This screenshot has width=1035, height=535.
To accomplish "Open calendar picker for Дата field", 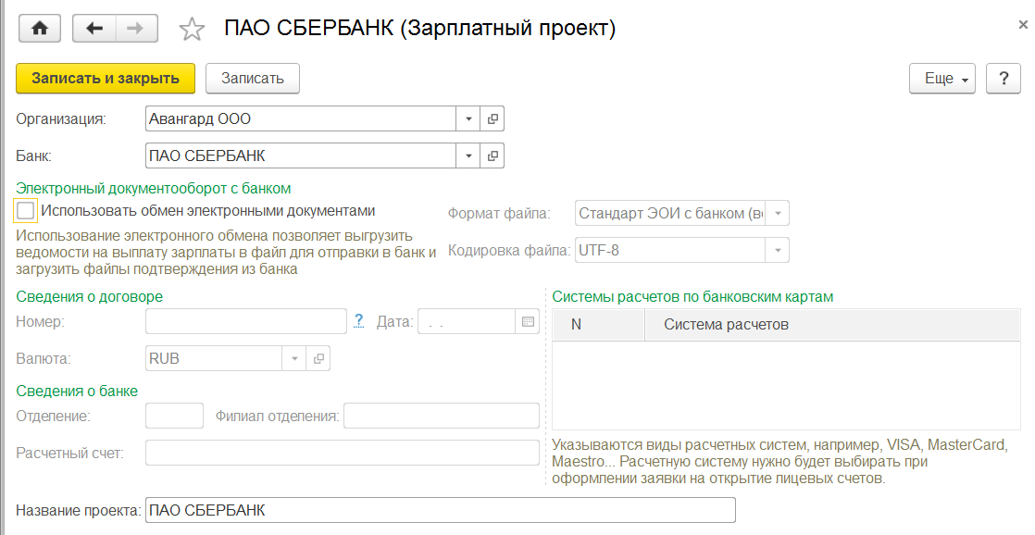I will 528,322.
